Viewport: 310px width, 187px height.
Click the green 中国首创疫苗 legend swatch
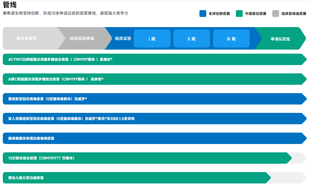point(239,14)
